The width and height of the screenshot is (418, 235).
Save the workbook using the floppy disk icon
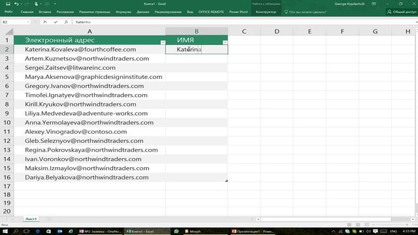(8, 4)
